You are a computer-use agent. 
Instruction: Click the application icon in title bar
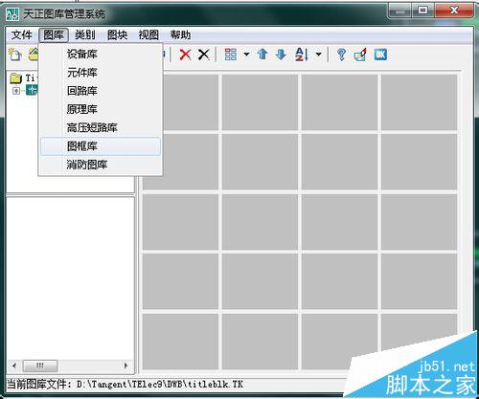coord(13,14)
